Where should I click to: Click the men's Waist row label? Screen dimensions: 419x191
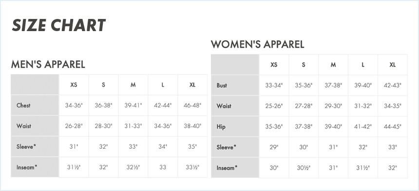pos(23,126)
